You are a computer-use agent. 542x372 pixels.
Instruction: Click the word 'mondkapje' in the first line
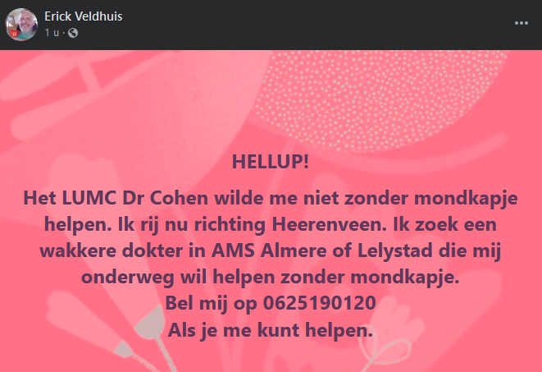466,199
